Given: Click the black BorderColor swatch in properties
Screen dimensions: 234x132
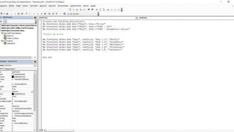Looking at the screenshot, I should (13, 77).
